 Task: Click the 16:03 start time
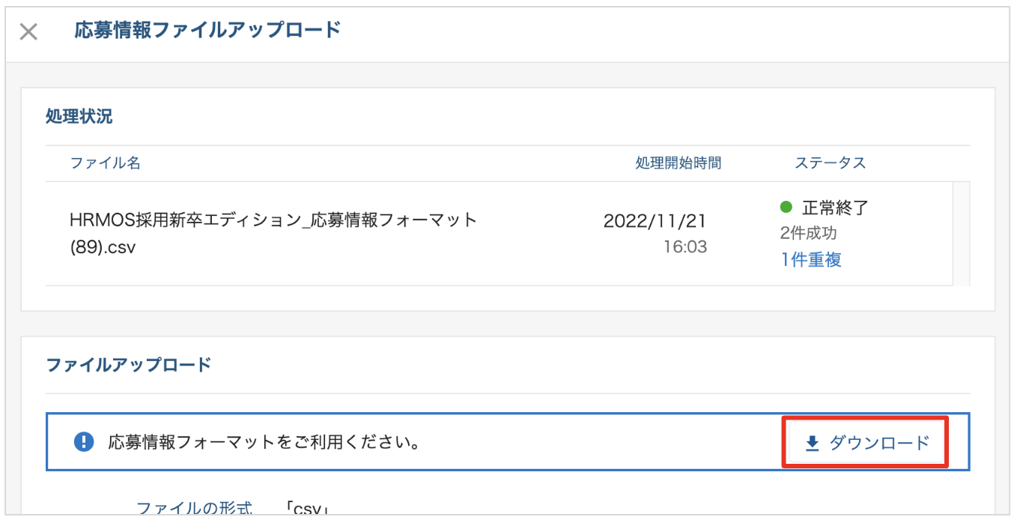(x=685, y=247)
